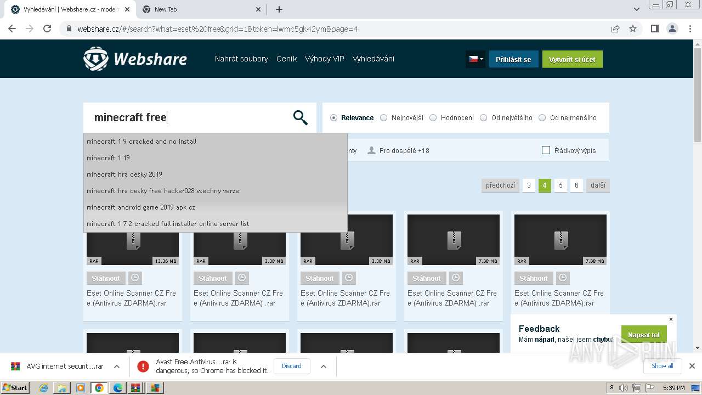Open the Výhody VIP page
This screenshot has height=395, width=702.
pos(325,59)
